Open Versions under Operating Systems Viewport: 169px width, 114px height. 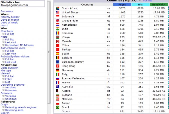point(10,87)
